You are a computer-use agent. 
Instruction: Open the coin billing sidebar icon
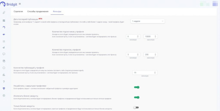pos(4,95)
